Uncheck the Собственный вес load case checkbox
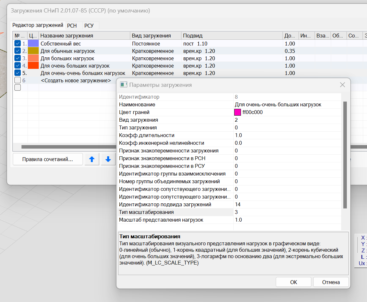This screenshot has height=302, width=367. coord(18,44)
